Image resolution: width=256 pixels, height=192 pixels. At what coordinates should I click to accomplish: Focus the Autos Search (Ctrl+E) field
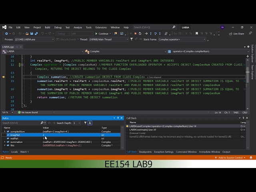[x=21, y=123]
